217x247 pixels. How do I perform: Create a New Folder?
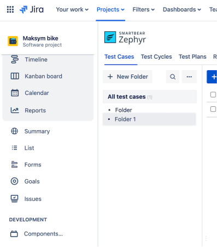(127, 77)
